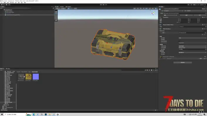This screenshot has width=207, height=116.
Task: Lock the Inspector panel with the lock icon
Action: (x=205, y=7)
